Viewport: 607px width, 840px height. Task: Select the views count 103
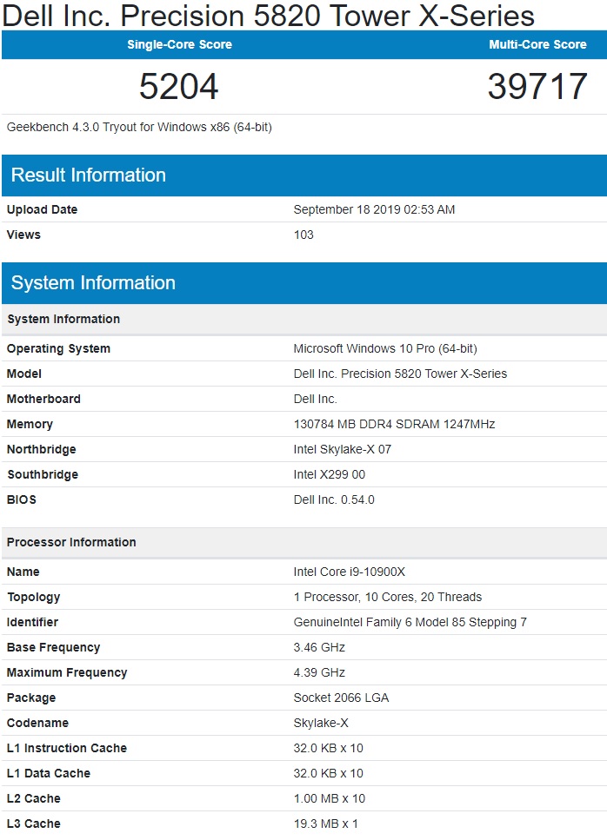click(303, 235)
